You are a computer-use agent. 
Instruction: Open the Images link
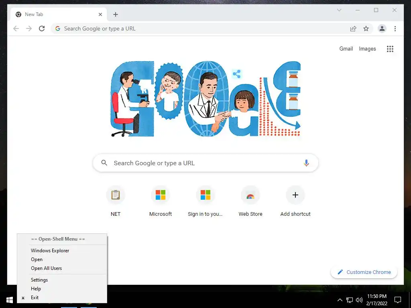[367, 49]
